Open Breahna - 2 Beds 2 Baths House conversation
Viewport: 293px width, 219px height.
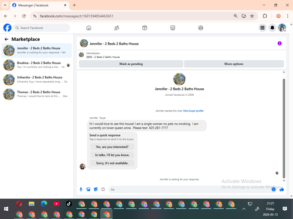[37, 65]
